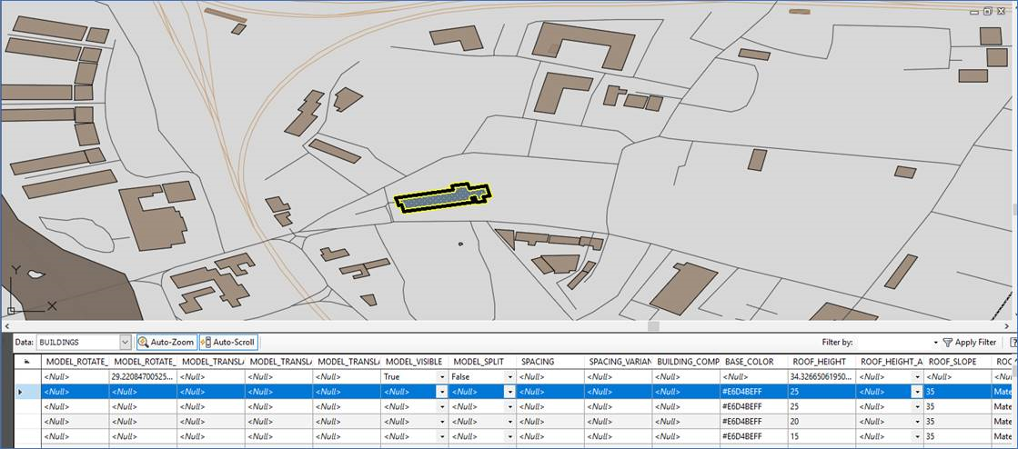Image resolution: width=1018 pixels, height=449 pixels.
Task: Open the MODEL_SPLIT dropdown showing False
Action: [x=509, y=376]
